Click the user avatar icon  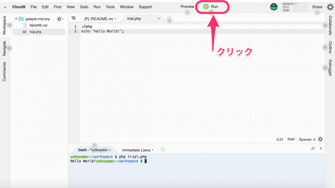[274, 7]
